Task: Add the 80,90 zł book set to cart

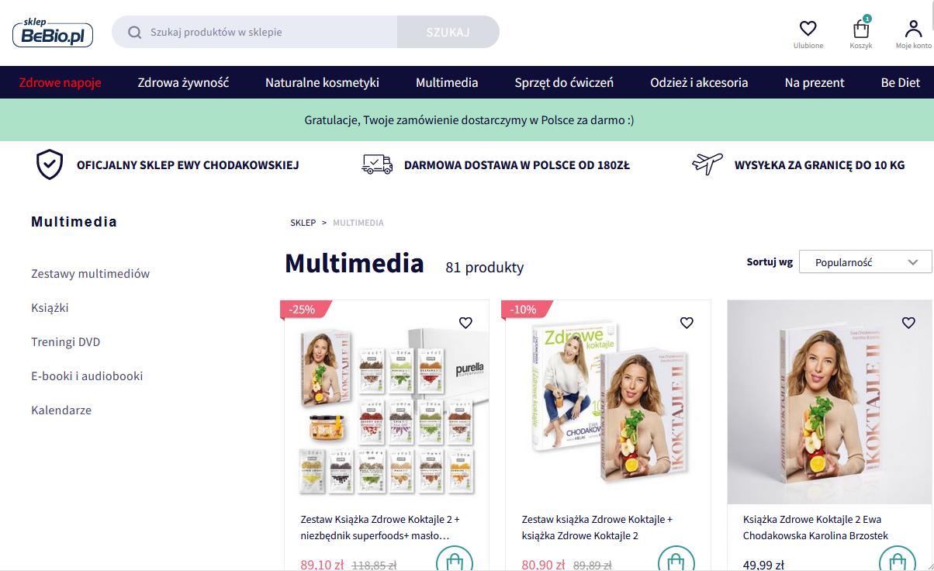Action: 676,562
